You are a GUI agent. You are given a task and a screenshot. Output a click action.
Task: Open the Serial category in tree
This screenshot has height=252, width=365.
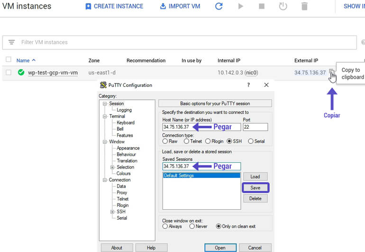122,218
